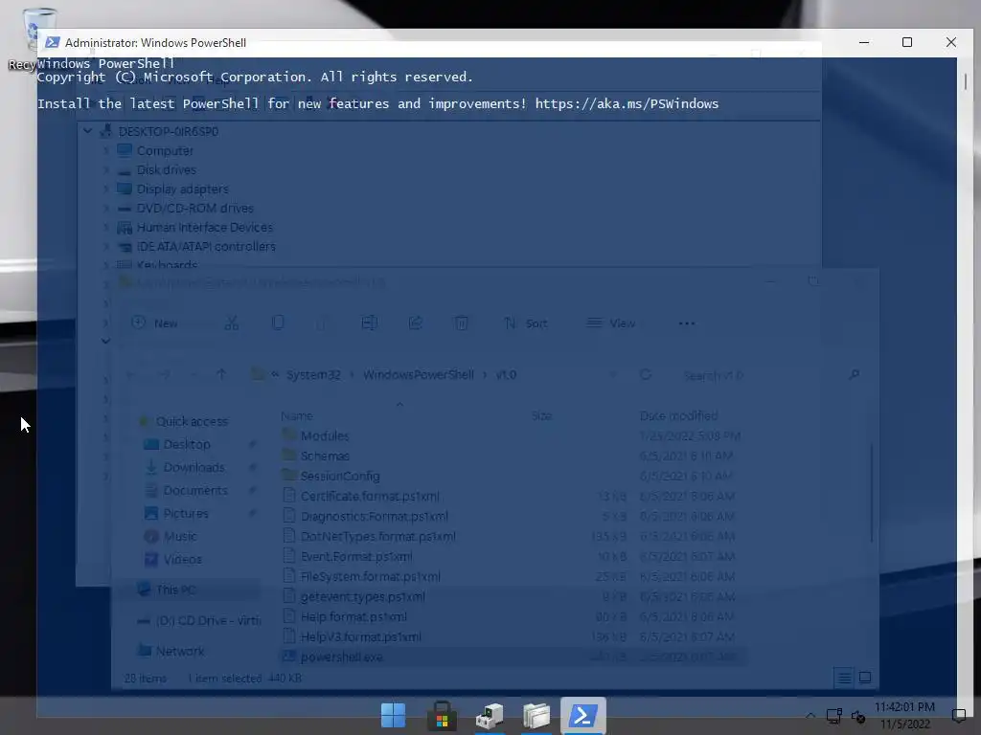Image resolution: width=981 pixels, height=735 pixels.
Task: Click the Search v1.0 box
Action: pyautogui.click(x=769, y=375)
